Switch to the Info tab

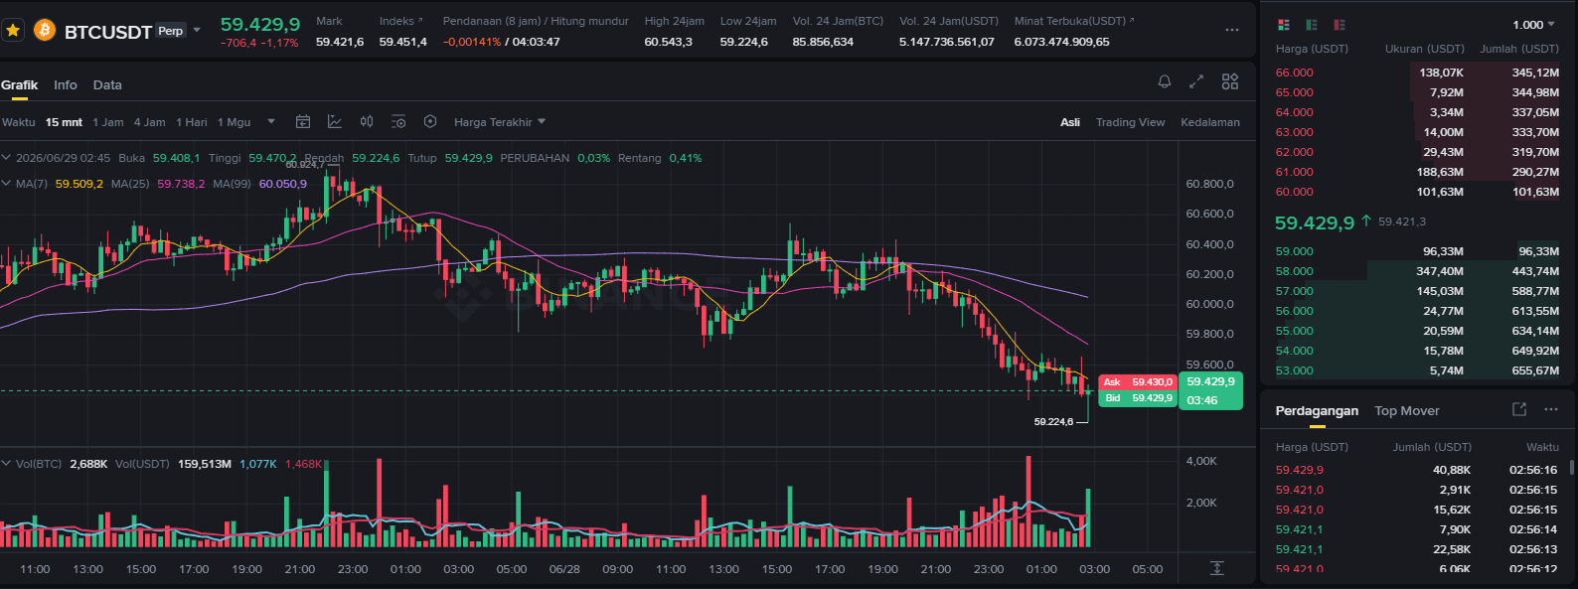(66, 85)
